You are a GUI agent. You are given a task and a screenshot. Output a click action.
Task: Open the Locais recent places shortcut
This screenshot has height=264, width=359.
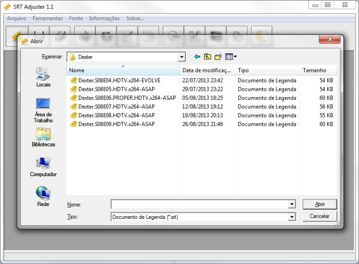43,77
